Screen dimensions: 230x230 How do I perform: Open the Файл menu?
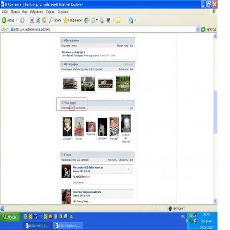[x=5, y=12]
